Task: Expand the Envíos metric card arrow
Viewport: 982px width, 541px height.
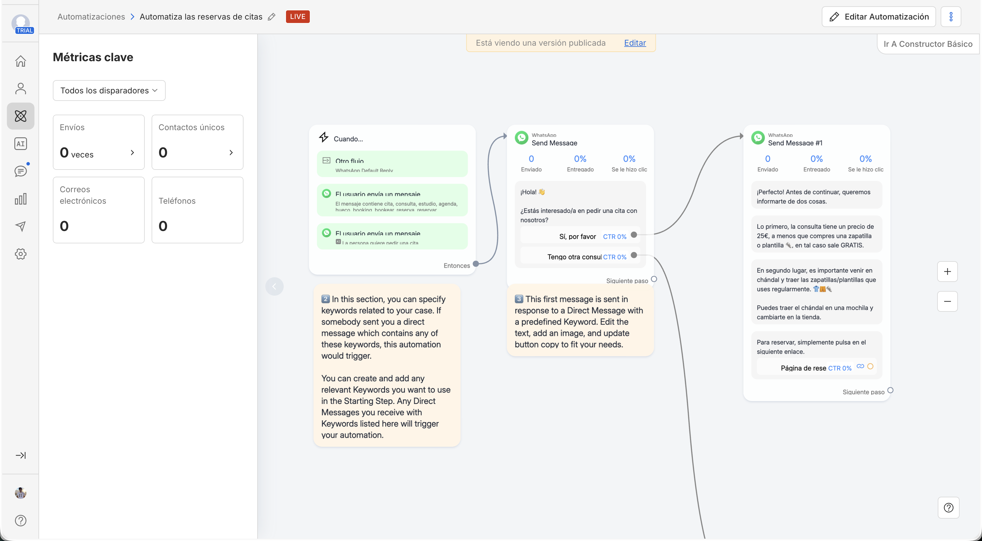Action: coord(132,153)
